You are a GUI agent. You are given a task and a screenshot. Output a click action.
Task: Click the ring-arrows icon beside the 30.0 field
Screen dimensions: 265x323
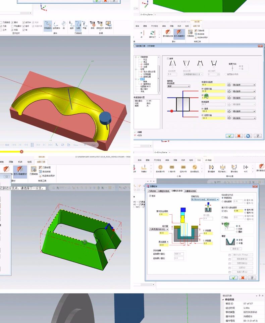[x=229, y=85]
